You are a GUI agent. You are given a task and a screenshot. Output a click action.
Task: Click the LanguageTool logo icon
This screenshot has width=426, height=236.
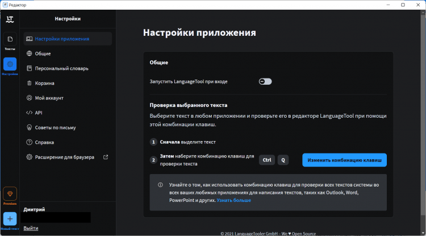10,19
